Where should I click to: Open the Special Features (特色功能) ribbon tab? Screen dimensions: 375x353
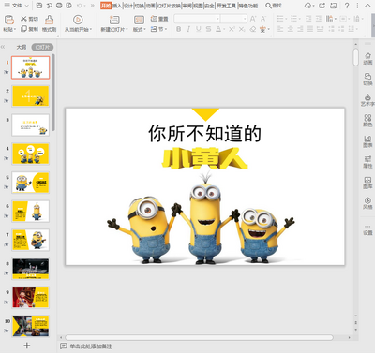[x=248, y=6]
